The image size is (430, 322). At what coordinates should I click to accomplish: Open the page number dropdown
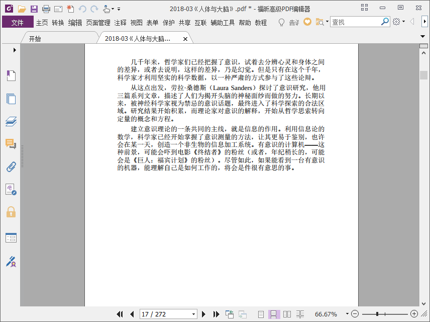coord(193,314)
